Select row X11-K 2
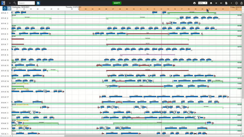 5,18
